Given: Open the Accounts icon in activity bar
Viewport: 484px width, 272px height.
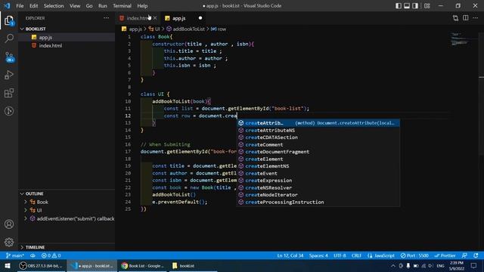Looking at the screenshot, I should point(9,224).
